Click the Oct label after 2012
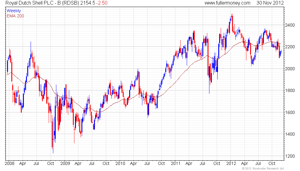 [272, 163]
